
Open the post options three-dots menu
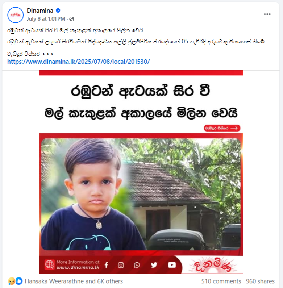pyautogui.click(x=267, y=14)
